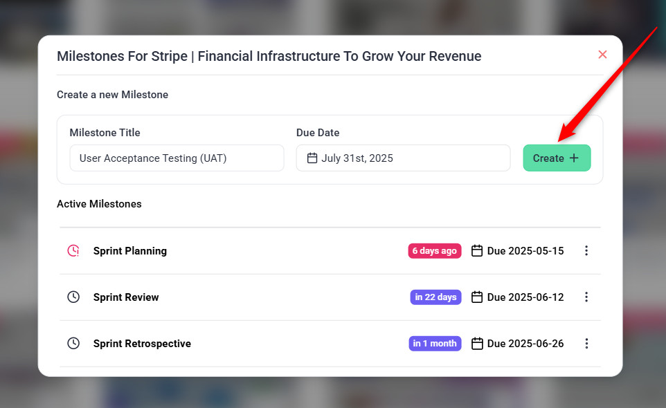Select the red '6 days ago' badge
Viewport: 666px width, 408px height.
point(434,251)
